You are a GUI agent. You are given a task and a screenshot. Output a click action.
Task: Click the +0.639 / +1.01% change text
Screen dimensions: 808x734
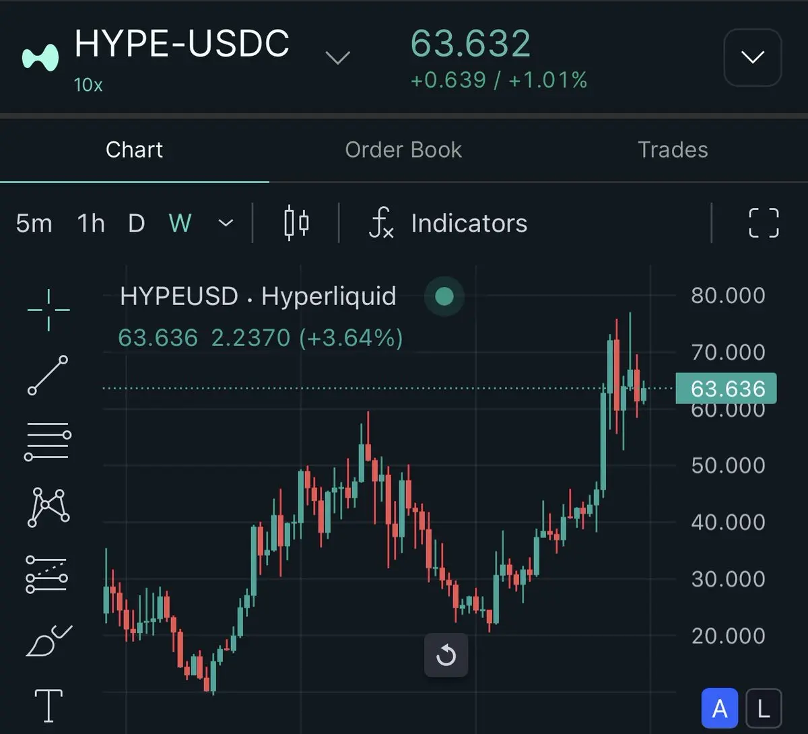pos(499,80)
